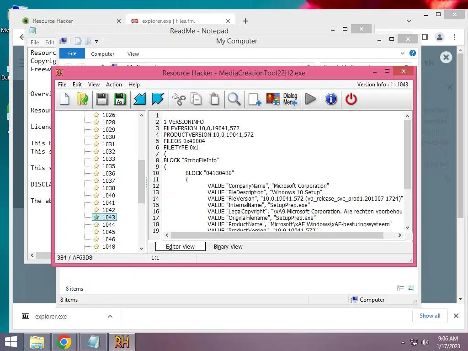The height and width of the screenshot is (351, 468).
Task: Click the VALUE "CompanyName" line in the editor
Action: [x=268, y=186]
